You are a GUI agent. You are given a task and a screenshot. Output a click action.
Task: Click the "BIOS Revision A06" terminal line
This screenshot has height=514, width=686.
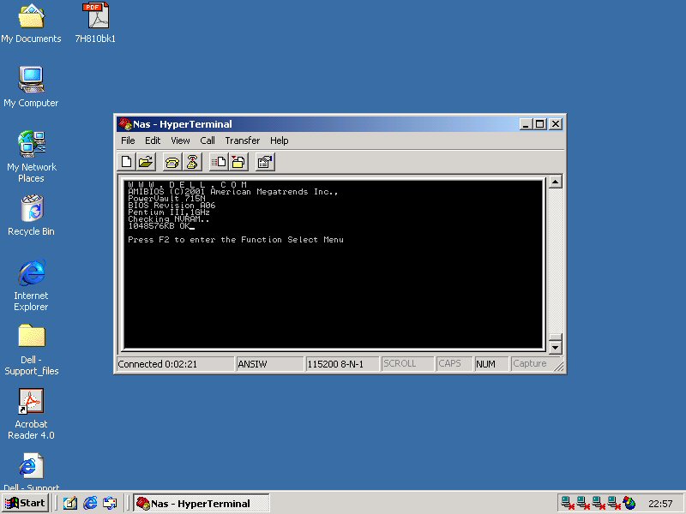point(172,206)
